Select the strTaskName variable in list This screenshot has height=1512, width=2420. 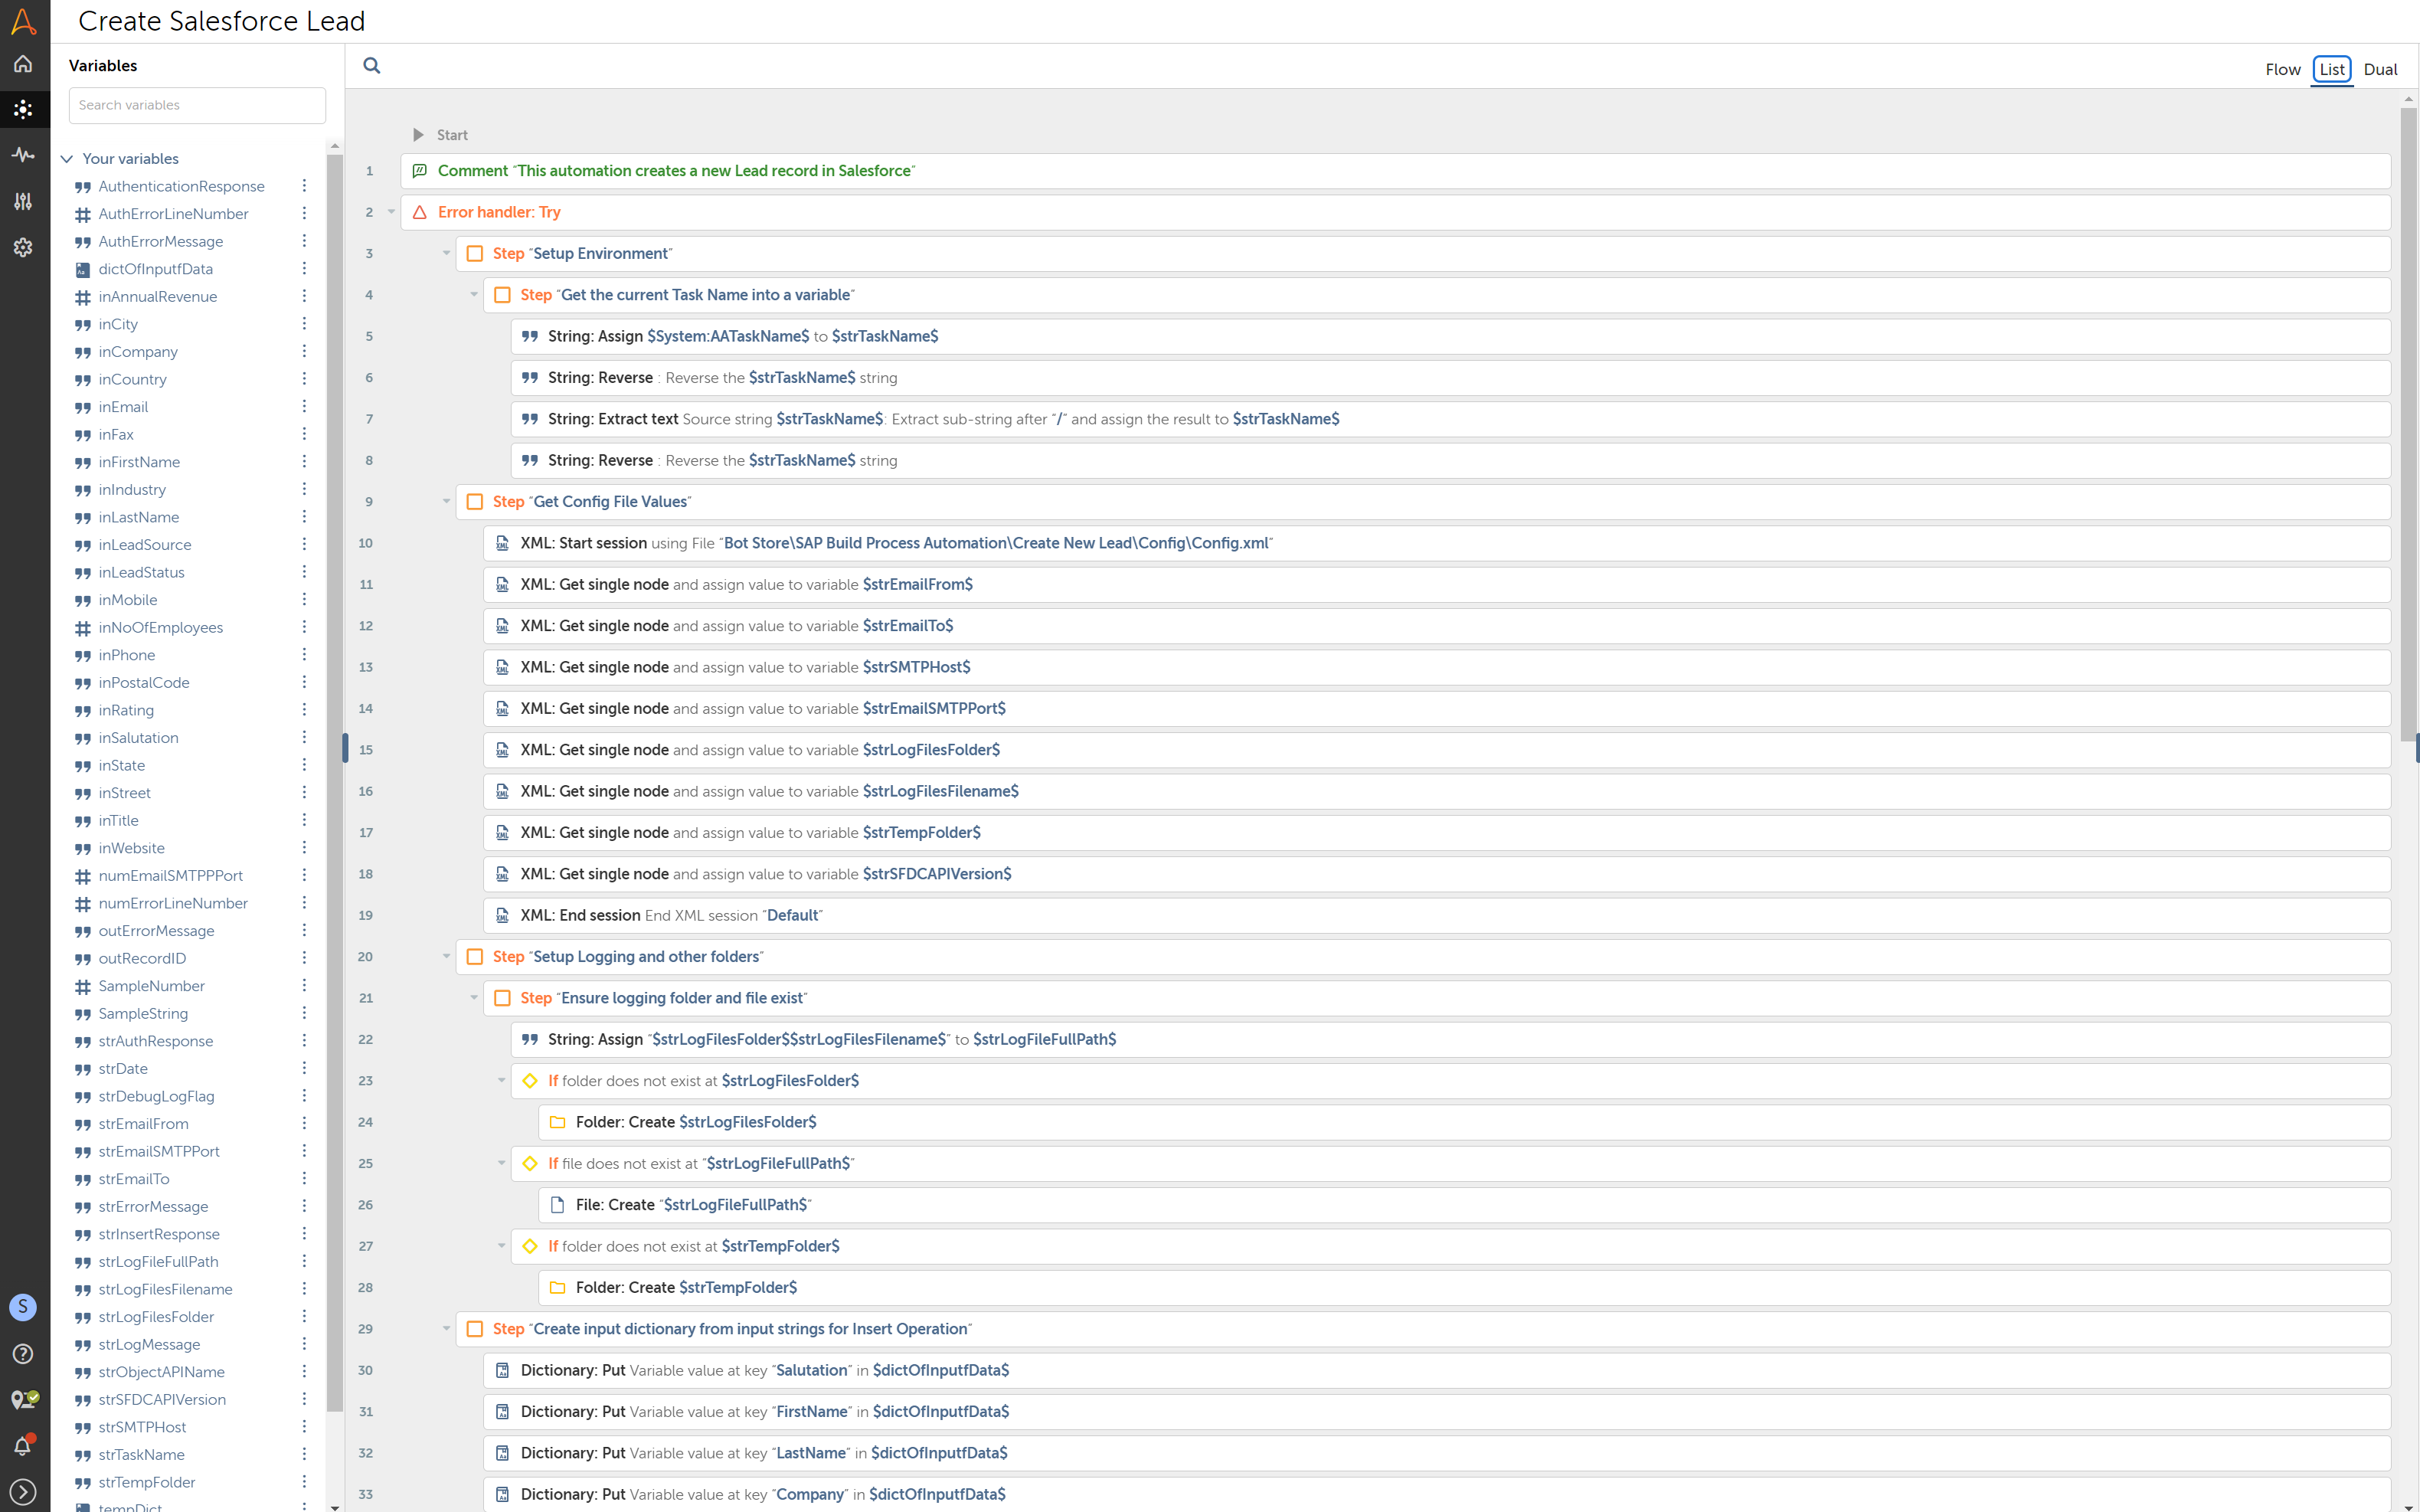[141, 1454]
